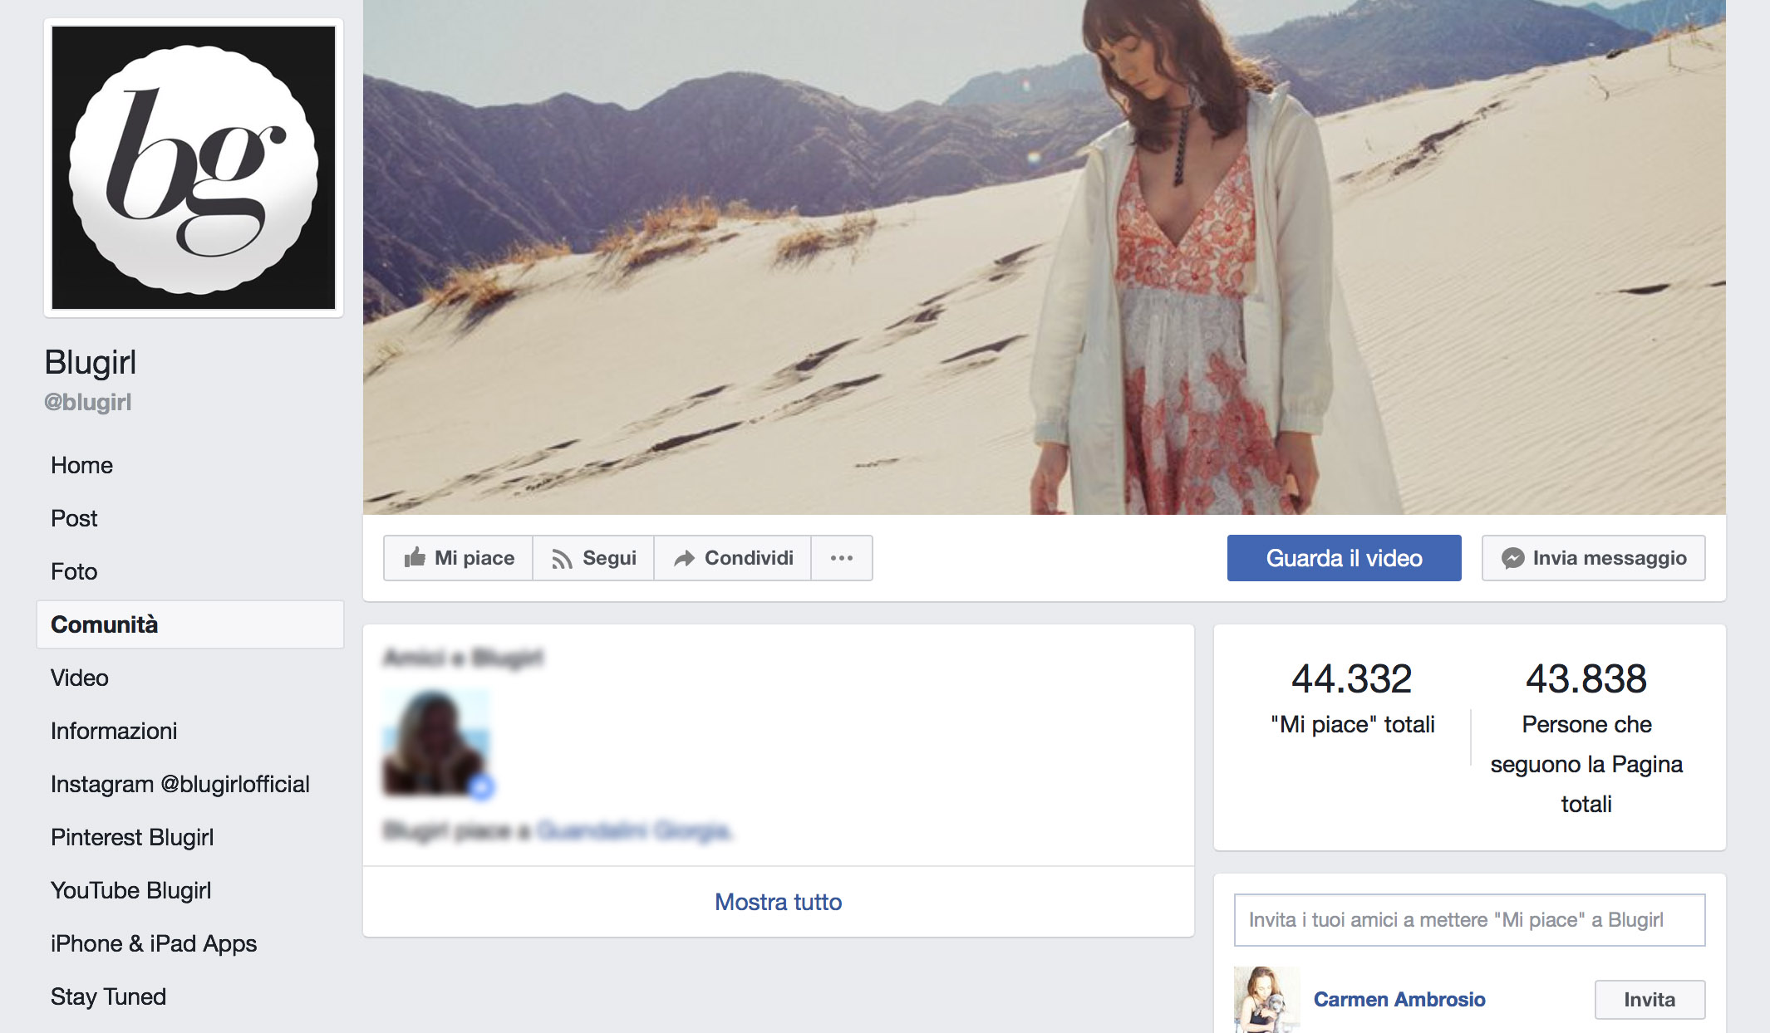Click the Mi piace thumbs-up button
The width and height of the screenshot is (1770, 1033).
(x=458, y=558)
